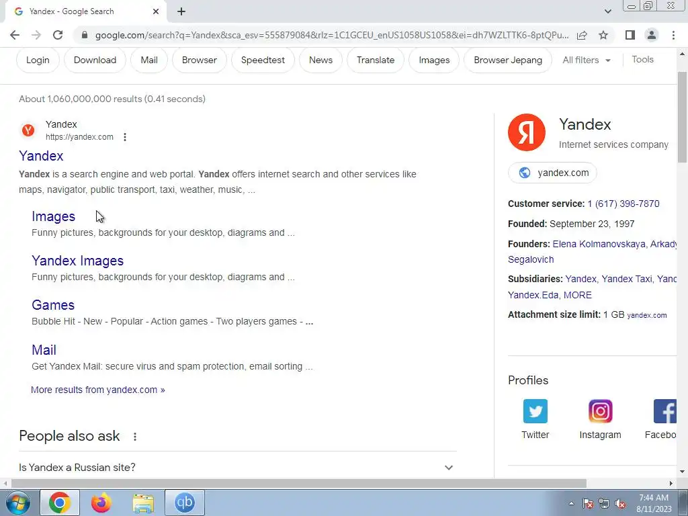This screenshot has width=688, height=516.
Task: Select the Images filter chip
Action: [x=434, y=60]
